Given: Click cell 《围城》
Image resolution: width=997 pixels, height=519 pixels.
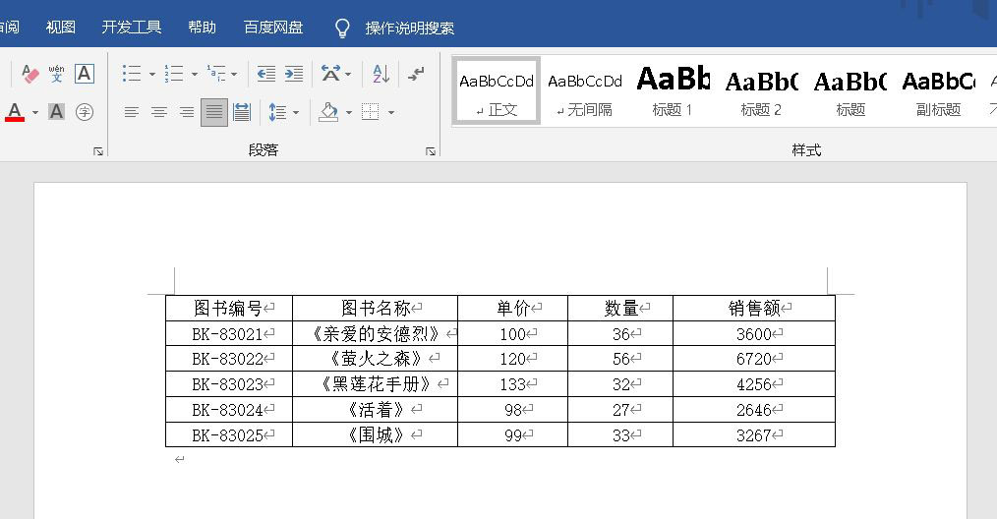Looking at the screenshot, I should tap(376, 435).
